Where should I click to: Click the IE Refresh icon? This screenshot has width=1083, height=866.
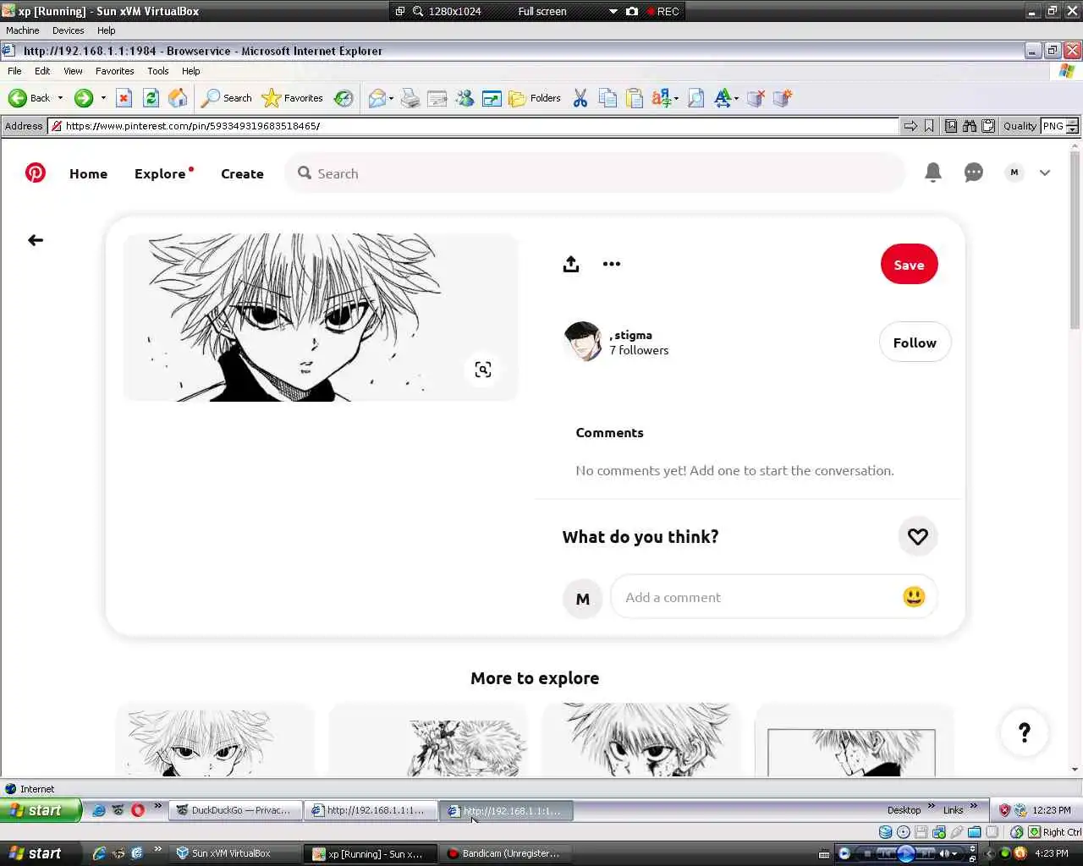point(151,98)
